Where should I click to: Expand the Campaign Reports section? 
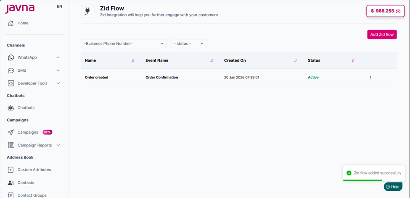tap(58, 145)
